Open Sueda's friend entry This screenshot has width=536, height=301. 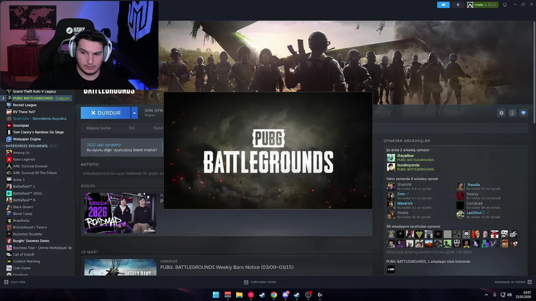(479, 186)
